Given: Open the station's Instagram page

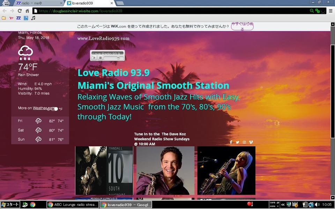Looking at the screenshot, I should click(244, 142).
